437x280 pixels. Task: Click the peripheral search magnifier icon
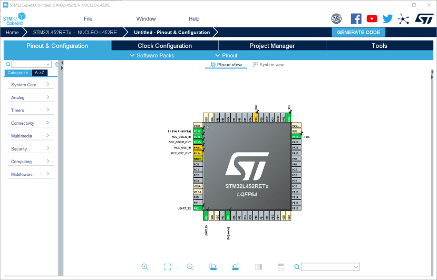click(x=8, y=64)
